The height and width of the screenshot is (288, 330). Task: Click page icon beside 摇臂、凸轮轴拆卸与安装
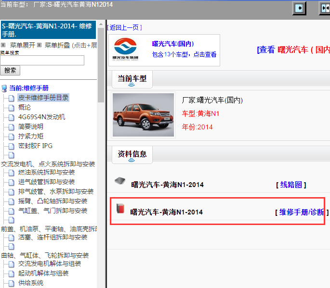click(x=11, y=201)
